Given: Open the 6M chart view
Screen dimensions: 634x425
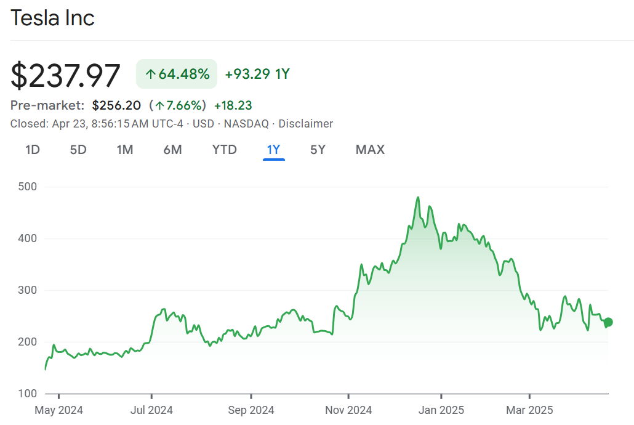Looking at the screenshot, I should (172, 150).
